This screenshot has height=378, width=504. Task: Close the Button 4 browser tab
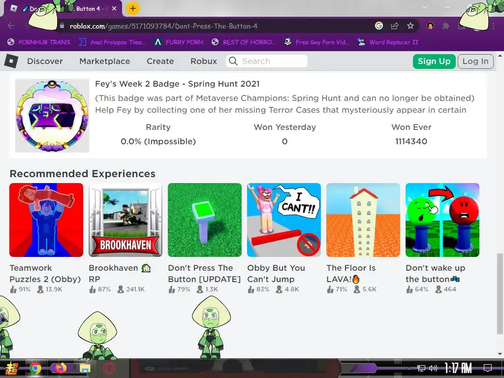click(x=114, y=9)
